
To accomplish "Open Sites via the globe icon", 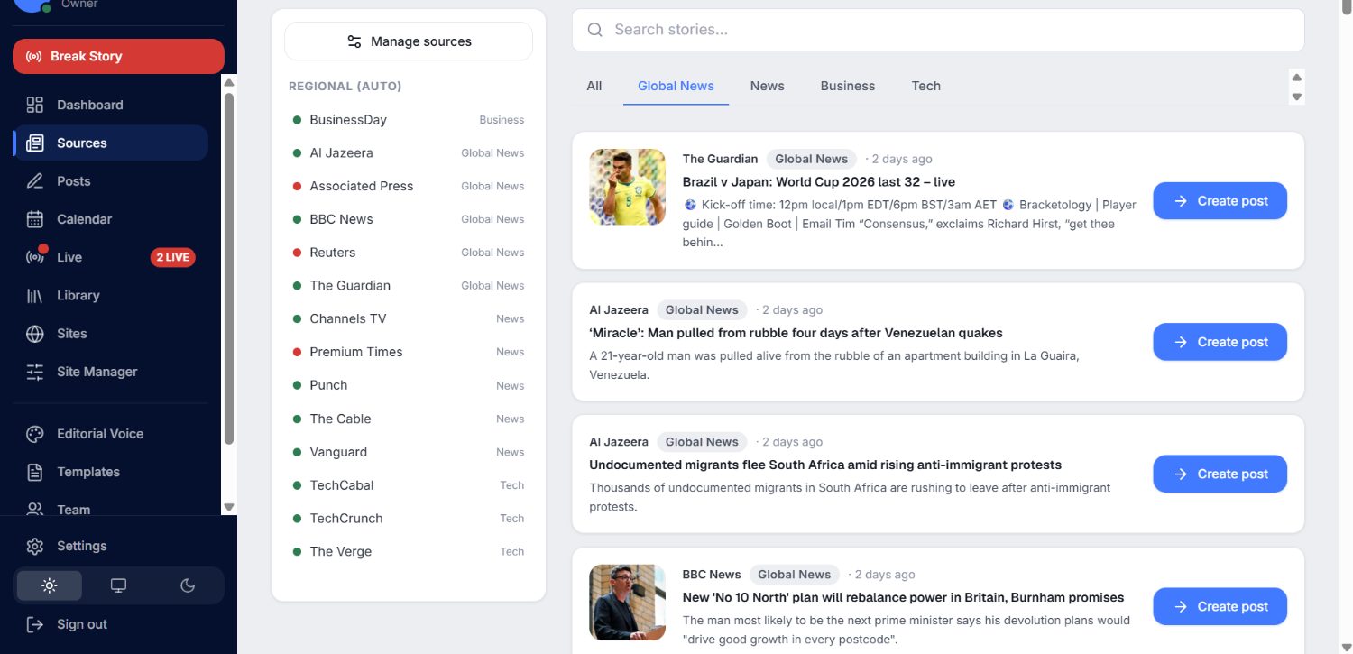I will click(35, 334).
